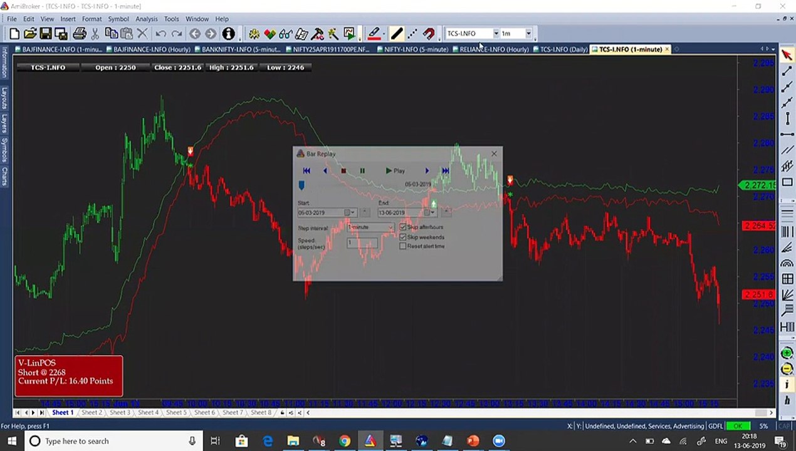Open the Information (i) toolbar icon
This screenshot has width=796, height=451.
(x=228, y=33)
